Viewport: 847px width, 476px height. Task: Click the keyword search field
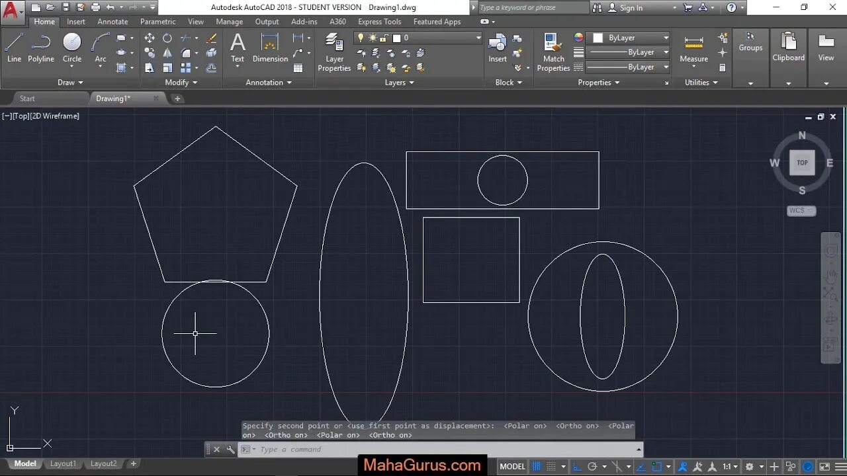coord(533,8)
